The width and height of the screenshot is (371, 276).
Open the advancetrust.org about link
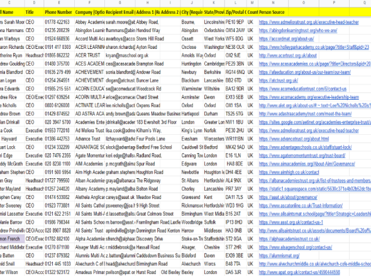(x=294, y=139)
